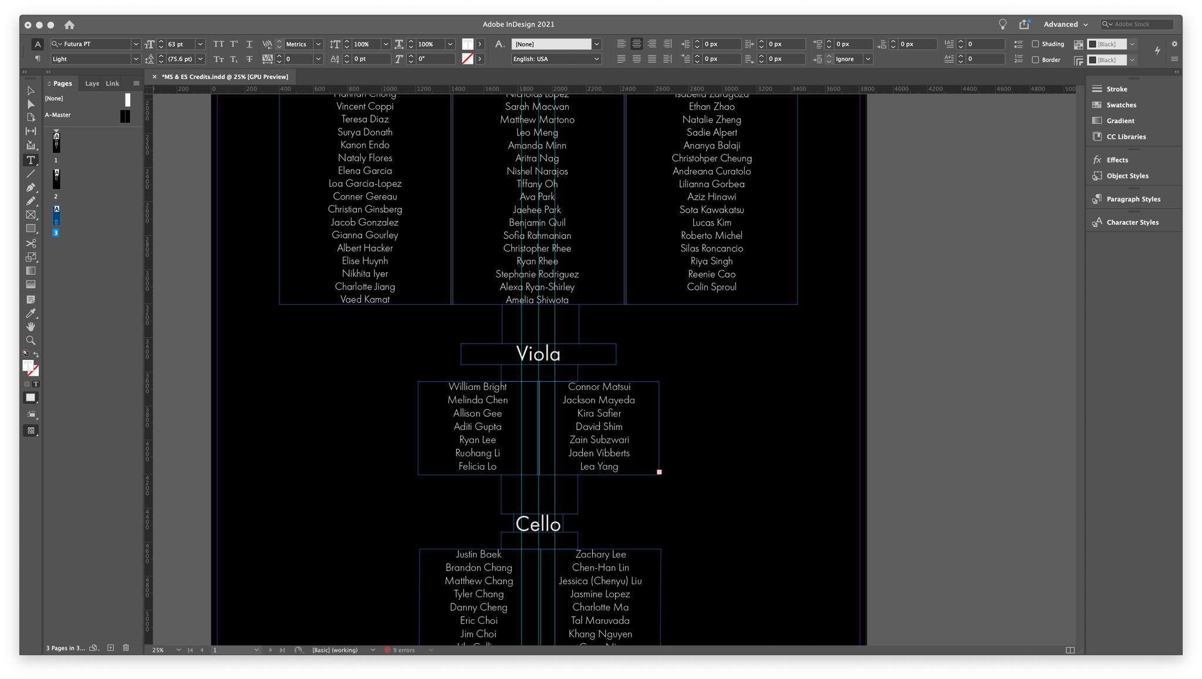Select the Scissors tool
Image resolution: width=1202 pixels, height=679 pixels.
(x=31, y=243)
